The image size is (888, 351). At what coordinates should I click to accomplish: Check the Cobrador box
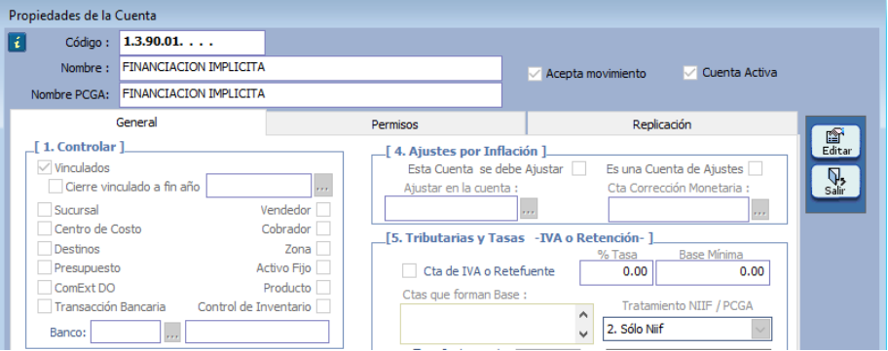323,229
